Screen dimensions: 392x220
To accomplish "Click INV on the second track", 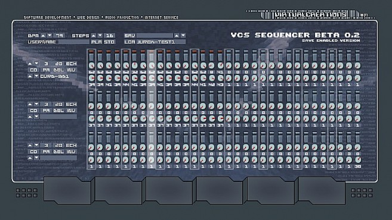I will (71, 111).
